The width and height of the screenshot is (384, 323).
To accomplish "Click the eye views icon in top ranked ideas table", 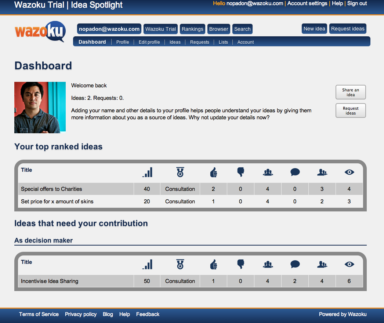I will click(349, 172).
